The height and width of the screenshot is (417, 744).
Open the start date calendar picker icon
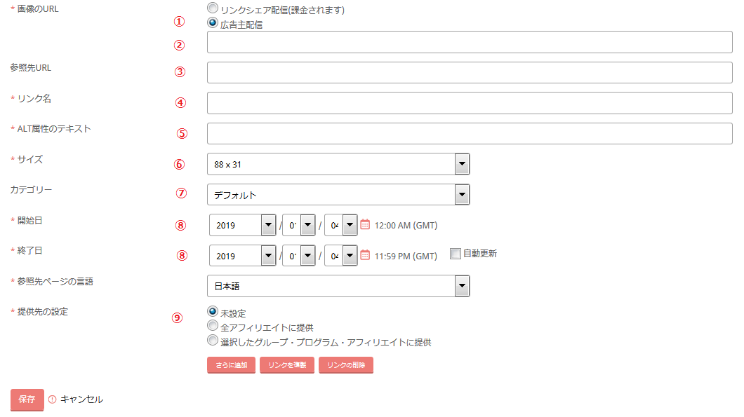click(365, 225)
